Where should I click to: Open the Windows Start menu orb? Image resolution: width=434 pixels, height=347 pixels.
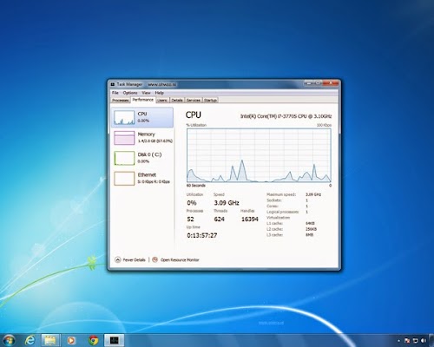(9, 340)
